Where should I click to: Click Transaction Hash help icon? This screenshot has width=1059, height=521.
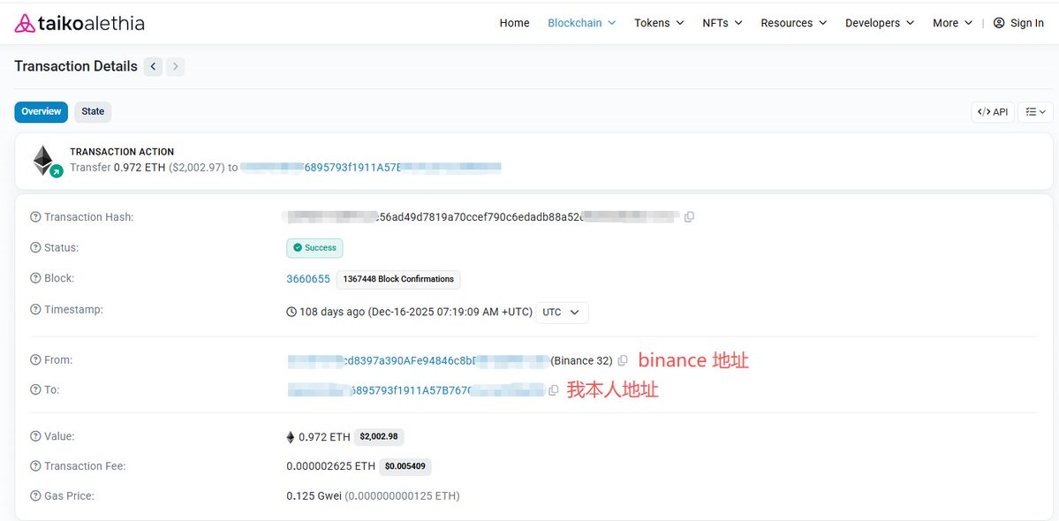tap(35, 217)
